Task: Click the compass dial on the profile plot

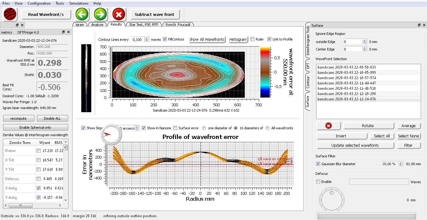Action: point(111,134)
